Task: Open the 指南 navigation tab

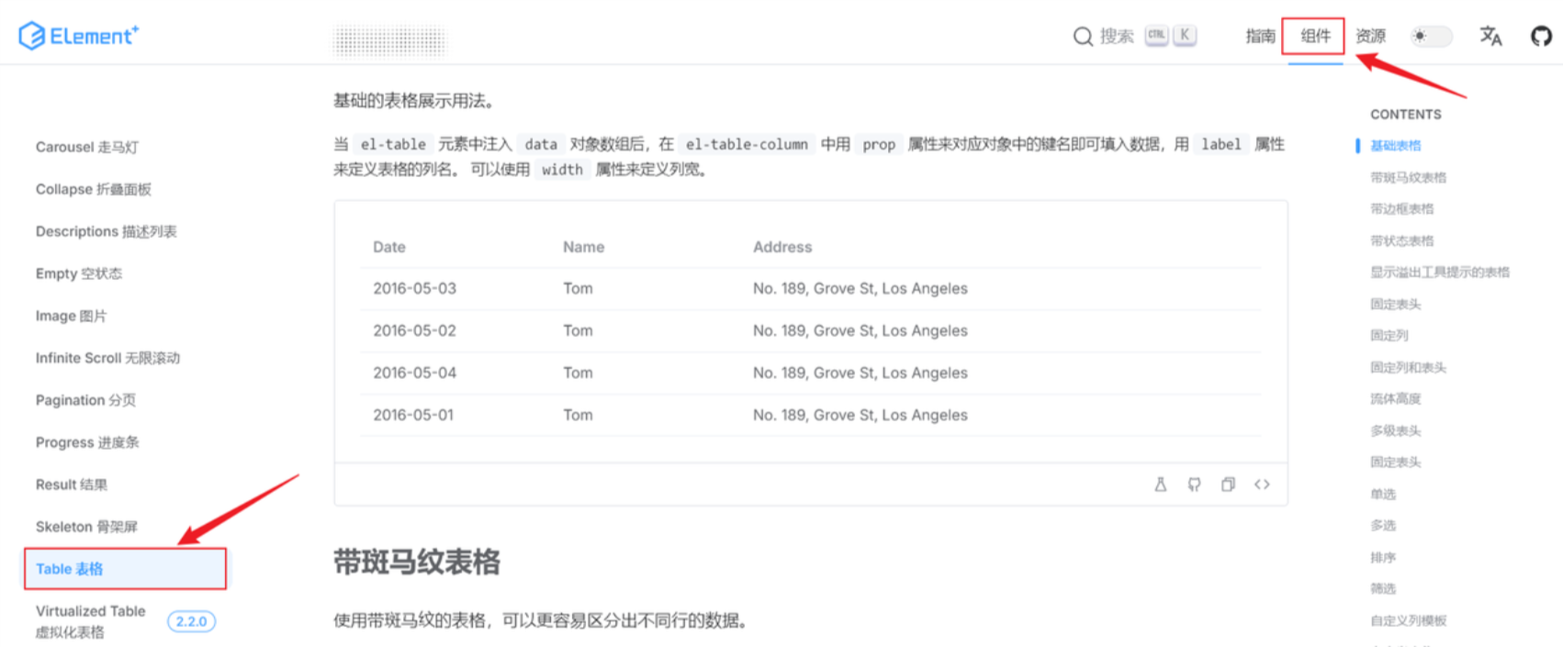Action: click(1260, 37)
